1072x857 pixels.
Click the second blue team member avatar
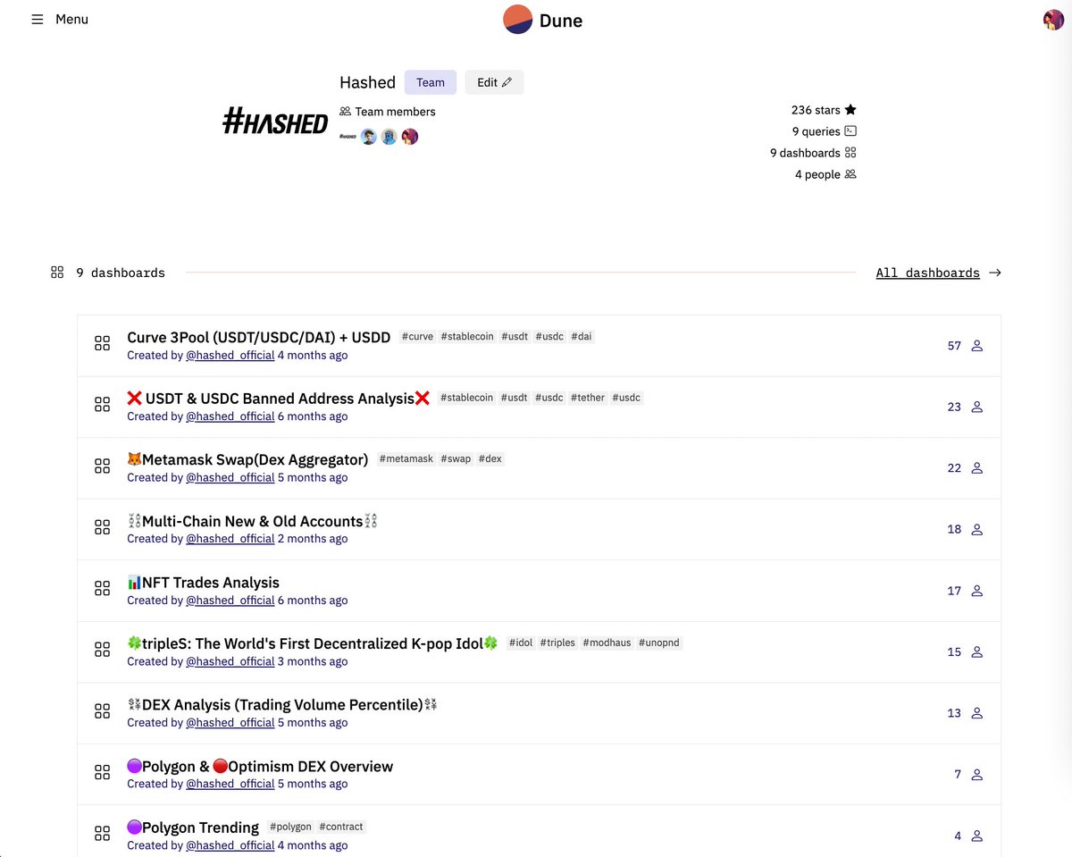click(x=389, y=137)
